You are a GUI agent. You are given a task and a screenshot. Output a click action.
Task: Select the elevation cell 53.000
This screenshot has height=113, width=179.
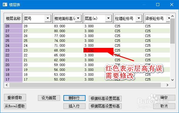(x=68, y=75)
